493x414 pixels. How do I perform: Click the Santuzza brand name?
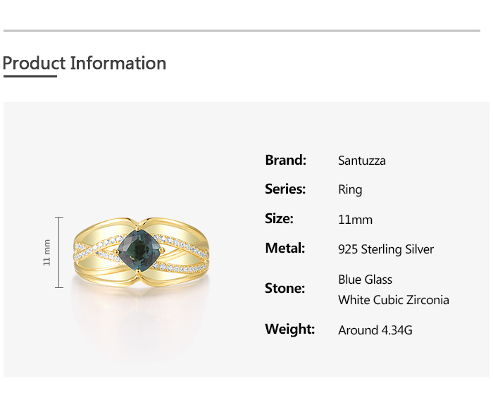362,161
